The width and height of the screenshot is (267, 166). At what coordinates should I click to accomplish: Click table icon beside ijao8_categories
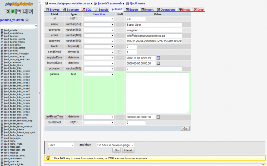click(2, 45)
